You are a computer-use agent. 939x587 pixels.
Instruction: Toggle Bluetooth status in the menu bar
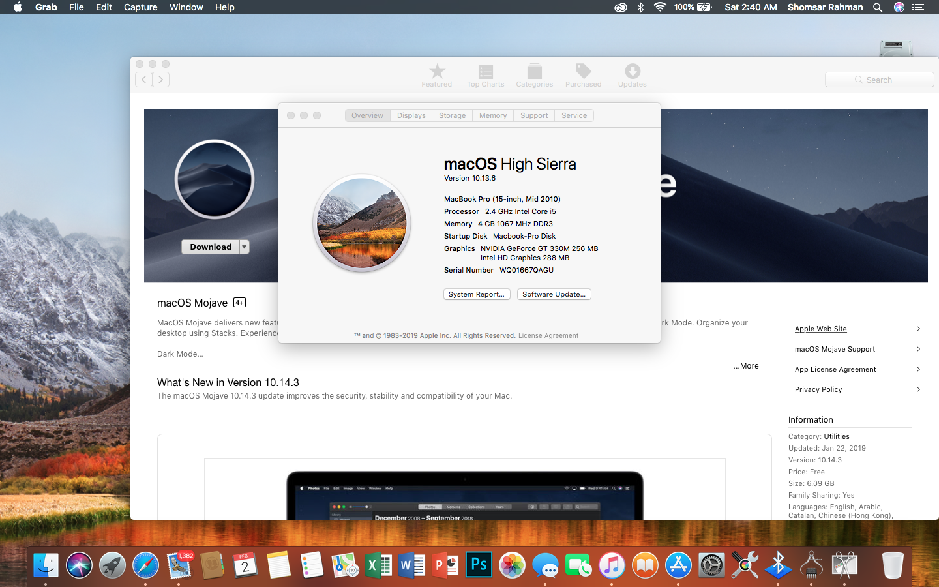[640, 7]
